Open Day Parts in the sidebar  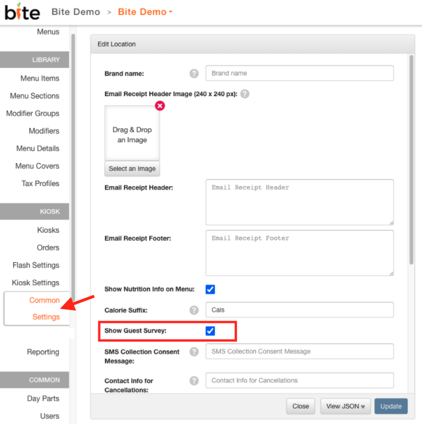click(43, 399)
